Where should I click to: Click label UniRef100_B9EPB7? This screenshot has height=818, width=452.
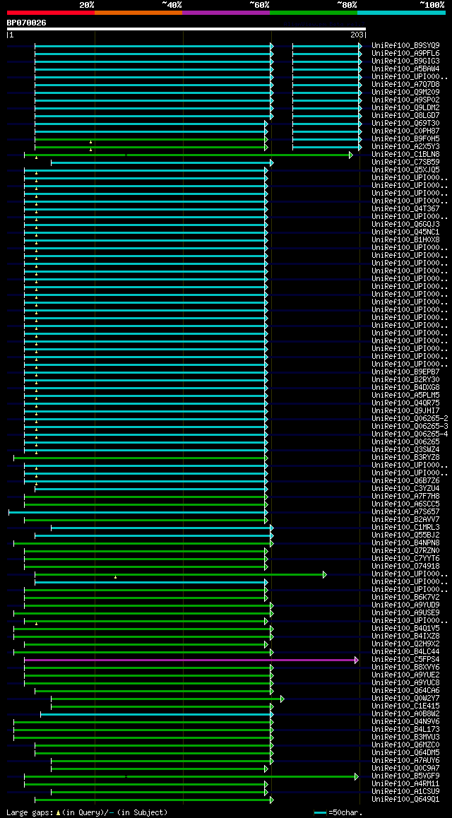[x=405, y=372]
